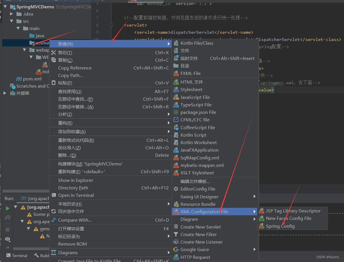
Task: Click the Compare With arrows icon
Action: pyautogui.click(x=54, y=220)
